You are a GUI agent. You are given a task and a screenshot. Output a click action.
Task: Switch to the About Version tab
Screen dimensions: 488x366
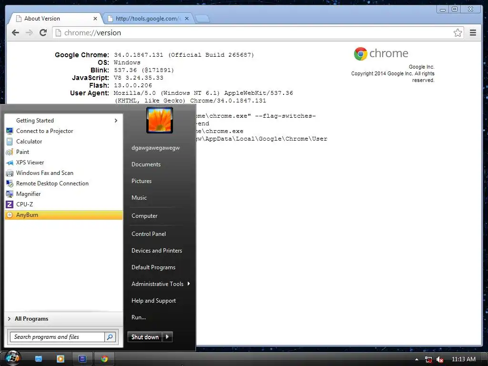tap(54, 19)
